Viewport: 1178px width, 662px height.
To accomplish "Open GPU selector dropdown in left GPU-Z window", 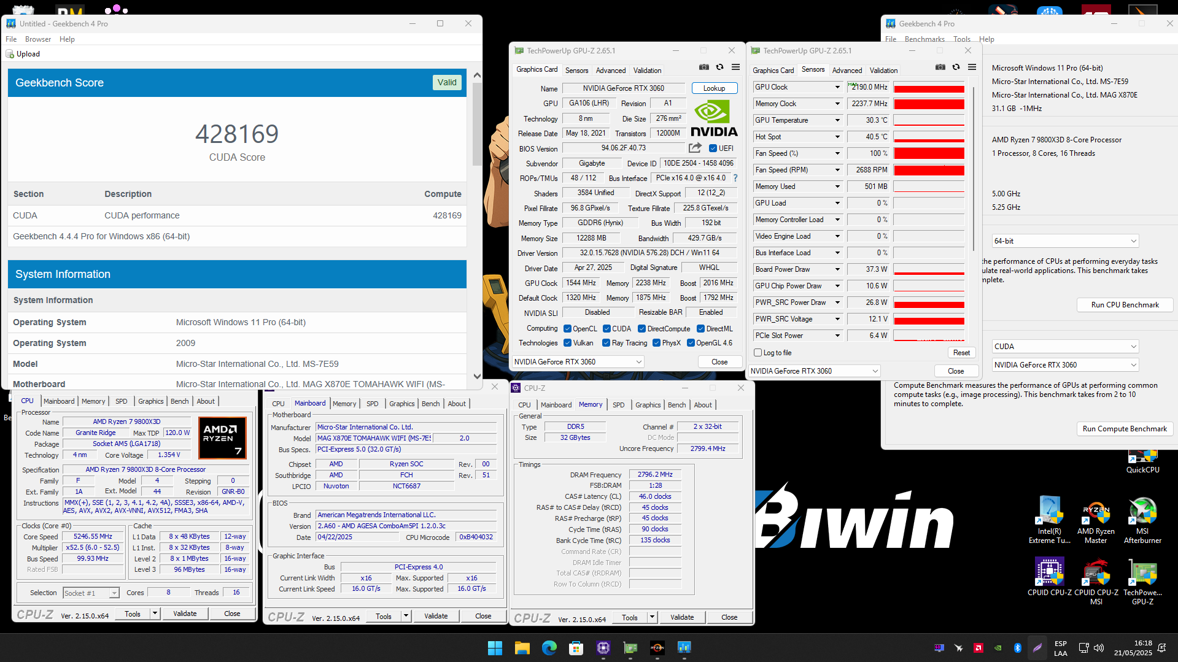I will coord(578,362).
